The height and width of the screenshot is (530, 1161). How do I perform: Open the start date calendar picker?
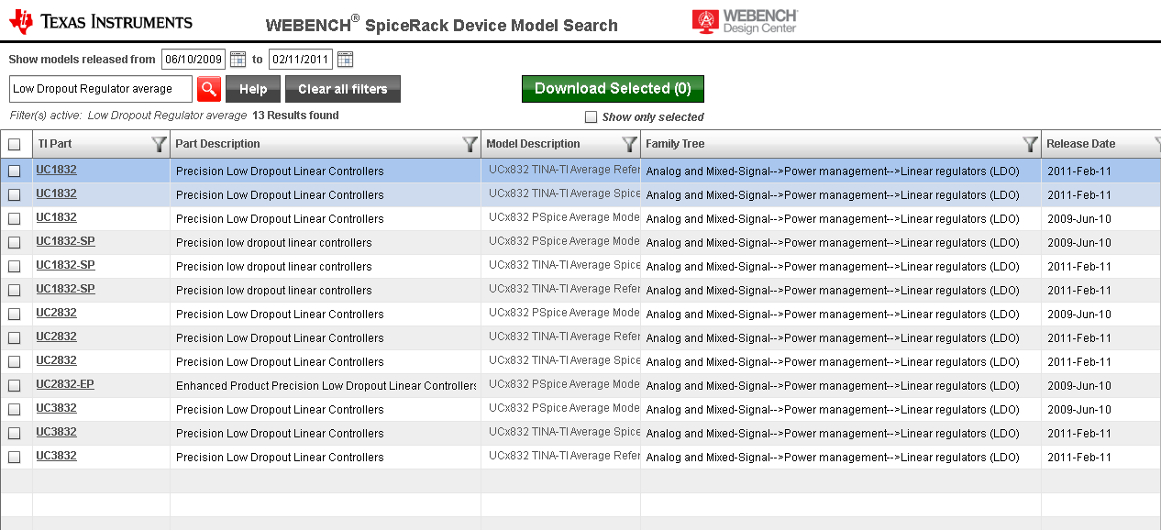(238, 60)
